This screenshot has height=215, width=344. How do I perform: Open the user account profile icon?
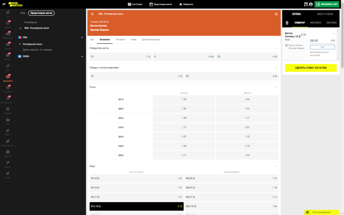[x=311, y=4]
